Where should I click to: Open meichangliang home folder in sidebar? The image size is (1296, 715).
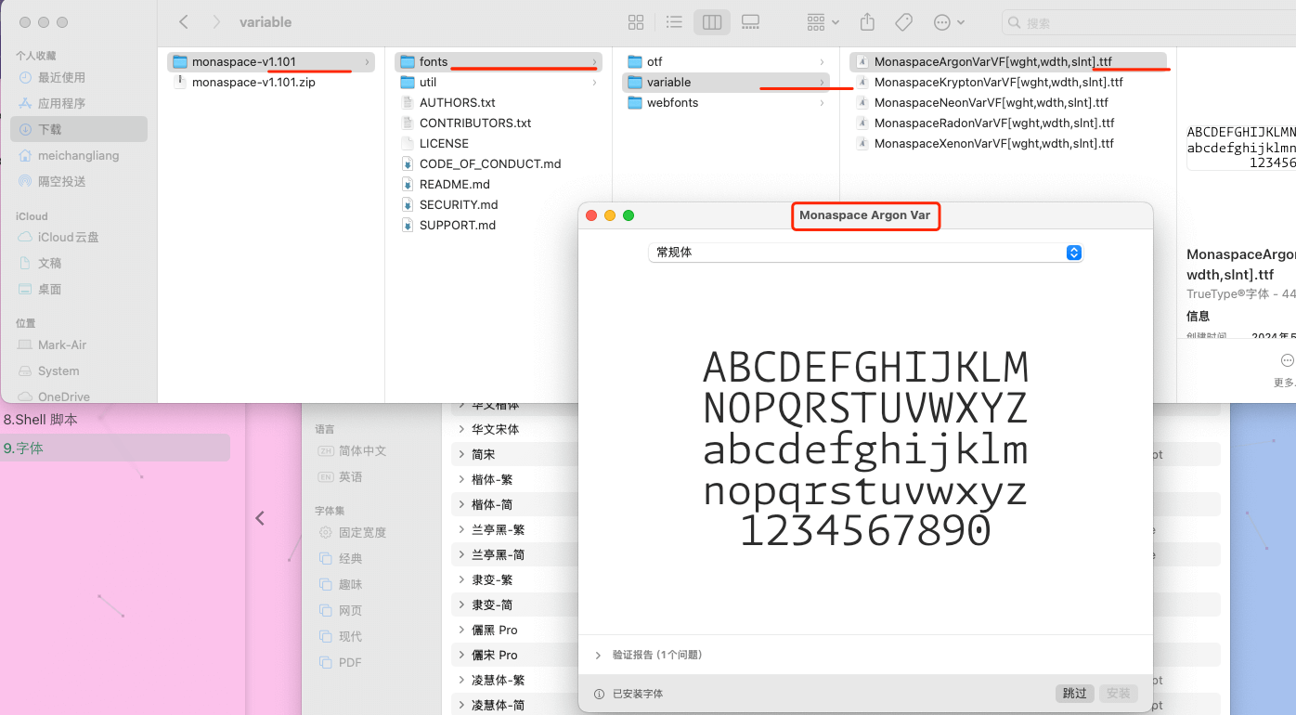click(x=78, y=155)
